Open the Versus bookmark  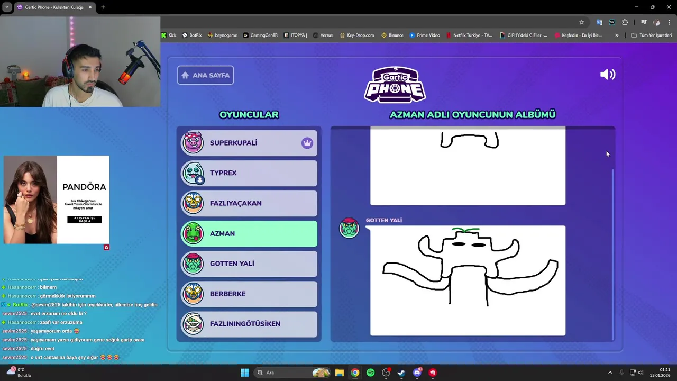pos(323,35)
